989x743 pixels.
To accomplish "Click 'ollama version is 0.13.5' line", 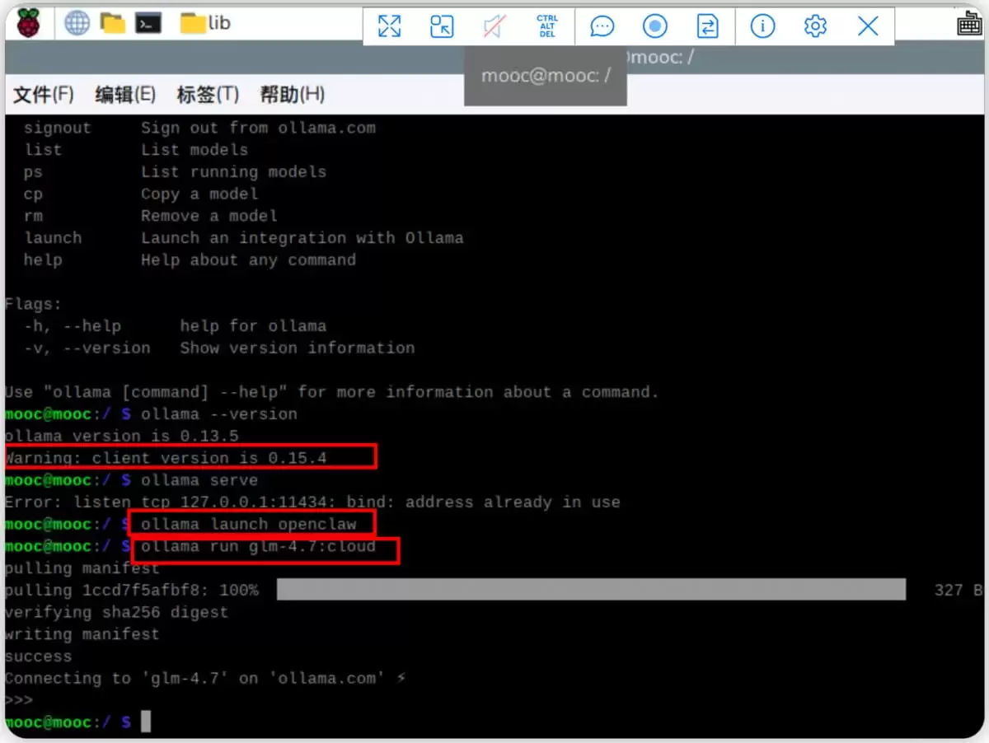I will (122, 436).
